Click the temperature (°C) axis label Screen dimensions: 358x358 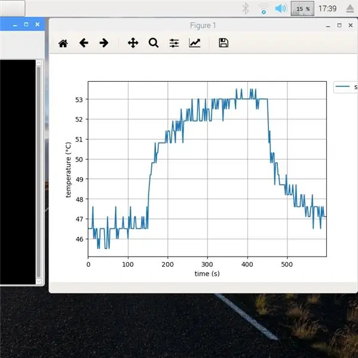(68, 169)
